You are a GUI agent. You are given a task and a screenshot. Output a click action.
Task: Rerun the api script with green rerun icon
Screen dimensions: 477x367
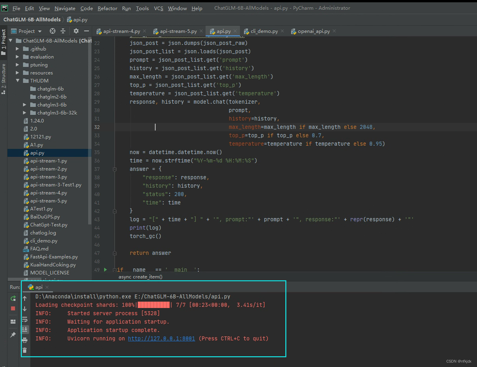(13, 298)
